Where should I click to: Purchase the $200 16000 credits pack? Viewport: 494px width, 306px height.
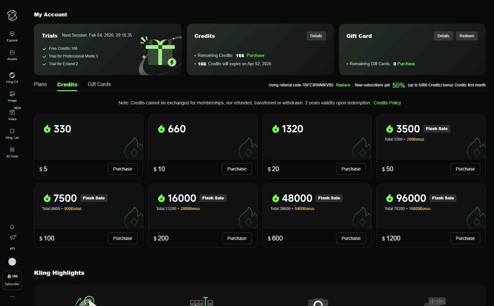[x=237, y=238]
